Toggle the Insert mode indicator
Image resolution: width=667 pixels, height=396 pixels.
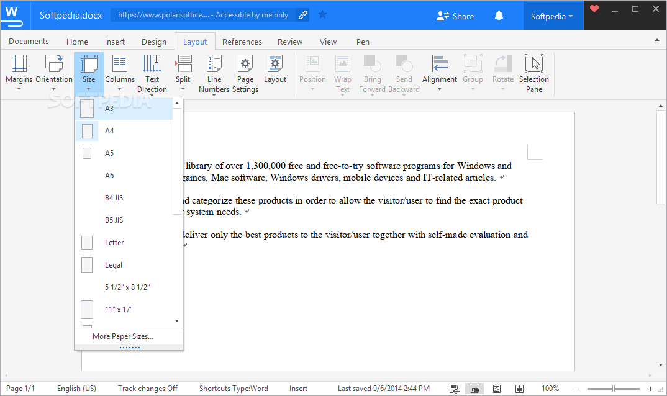pyautogui.click(x=298, y=389)
